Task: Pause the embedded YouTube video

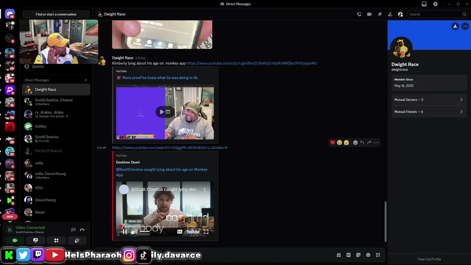Action: 125,232
